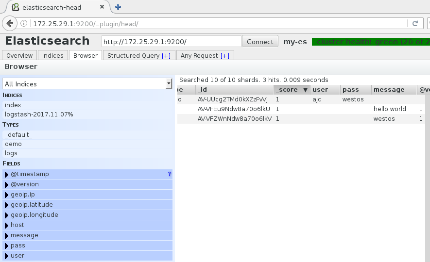Viewport: 430px width, 262px height.
Task: Click the browser back arrow button
Action: coord(10,24)
